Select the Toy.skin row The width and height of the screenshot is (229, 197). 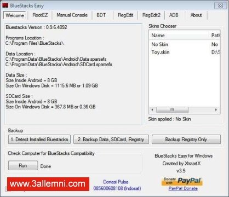pyautogui.click(x=184, y=53)
